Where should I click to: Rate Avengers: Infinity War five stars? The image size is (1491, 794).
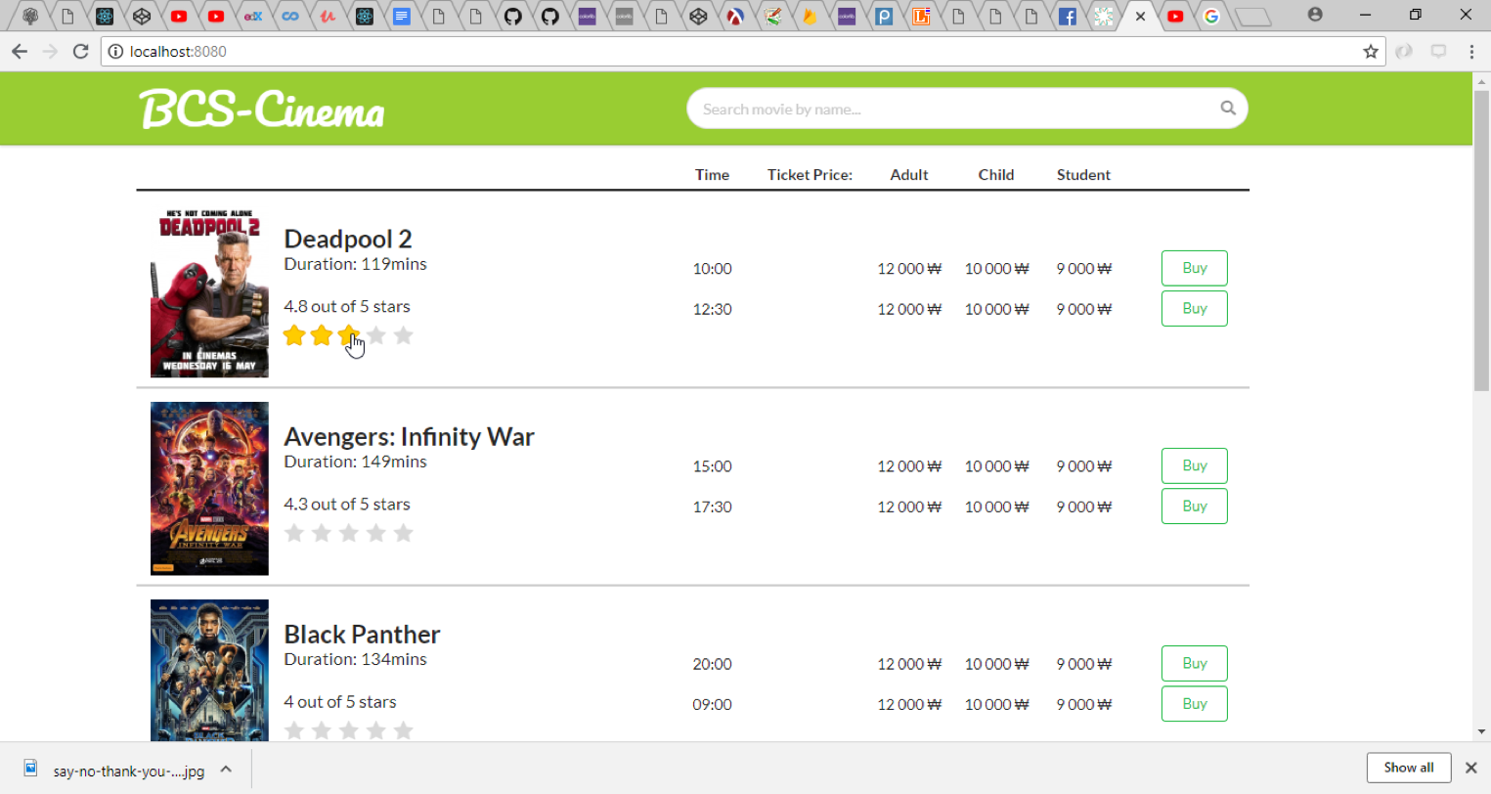tap(403, 534)
